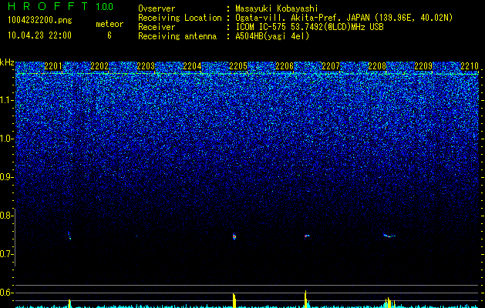Click the date stamp 10.04.23 22:00
This screenshot has height=308, width=485.
(x=39, y=35)
